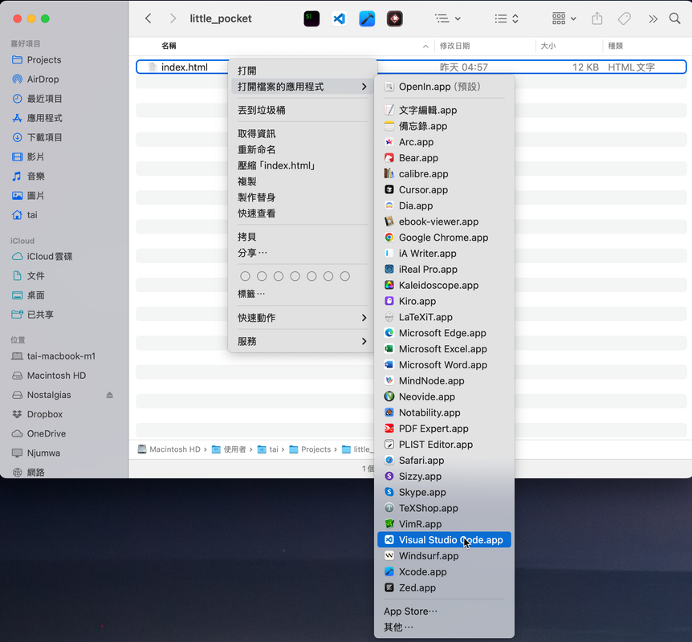The height and width of the screenshot is (642, 692).
Task: Choose Visual Studio Code.app to open file
Action: click(444, 539)
